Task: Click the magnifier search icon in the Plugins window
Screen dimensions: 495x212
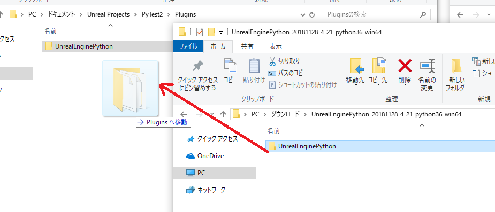Action: point(423,14)
